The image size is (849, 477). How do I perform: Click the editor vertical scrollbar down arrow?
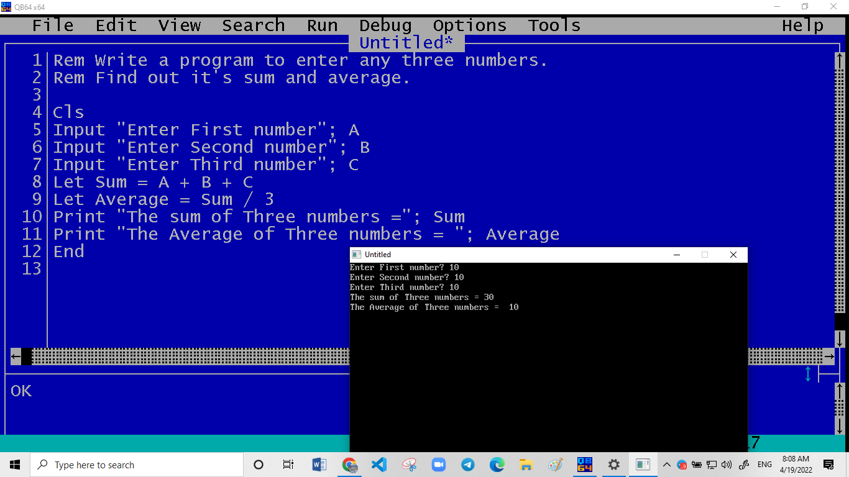[840, 338]
